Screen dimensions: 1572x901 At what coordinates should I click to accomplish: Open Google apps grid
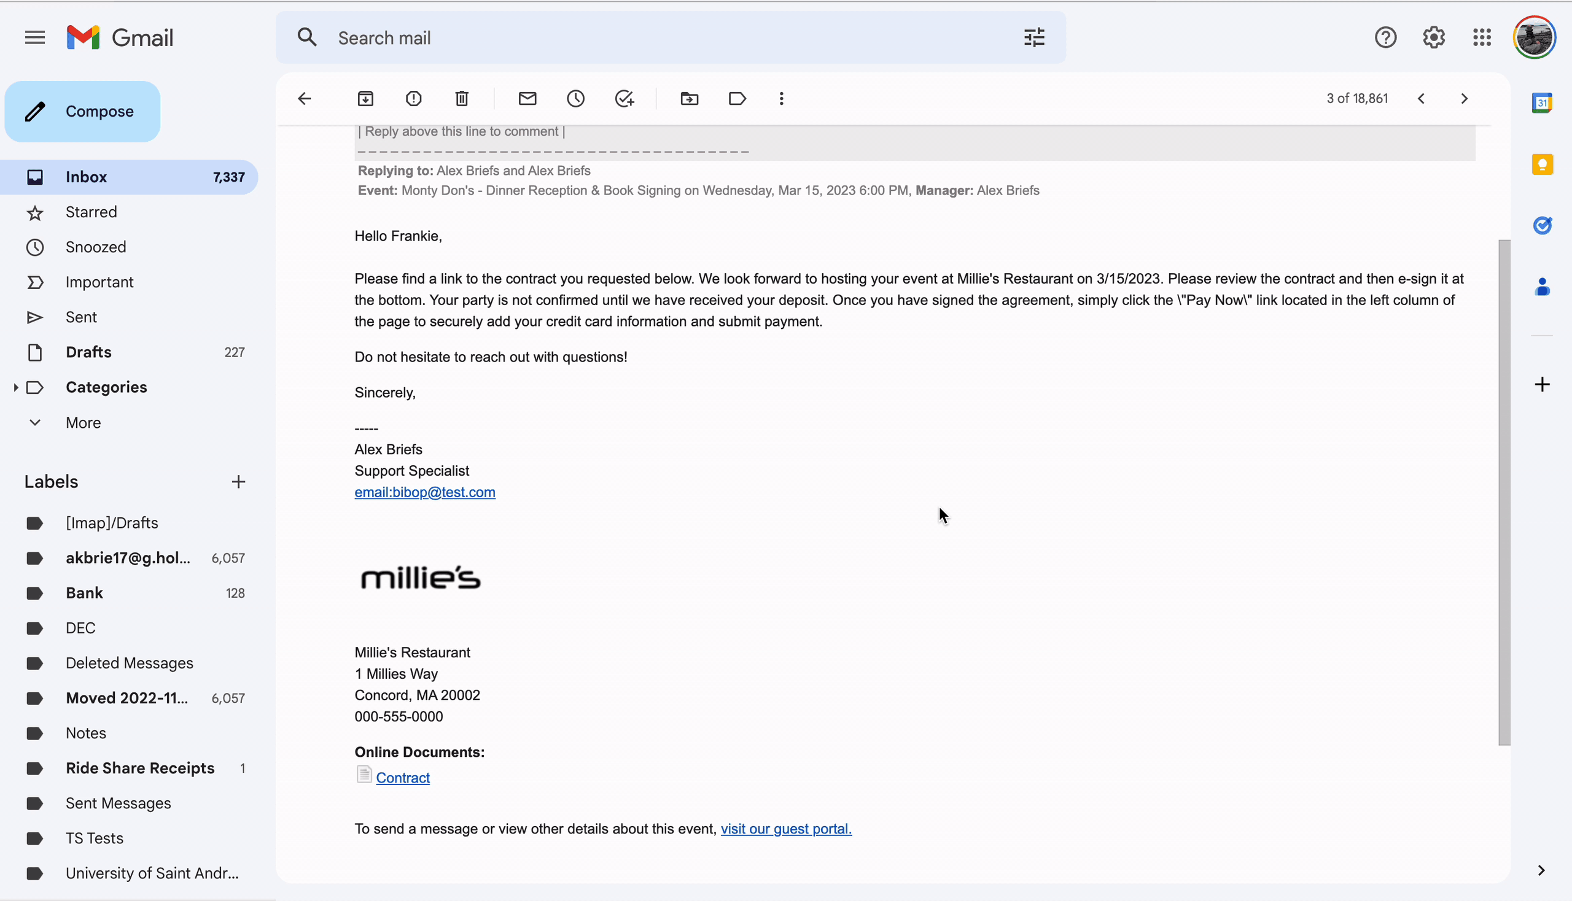pos(1482,38)
